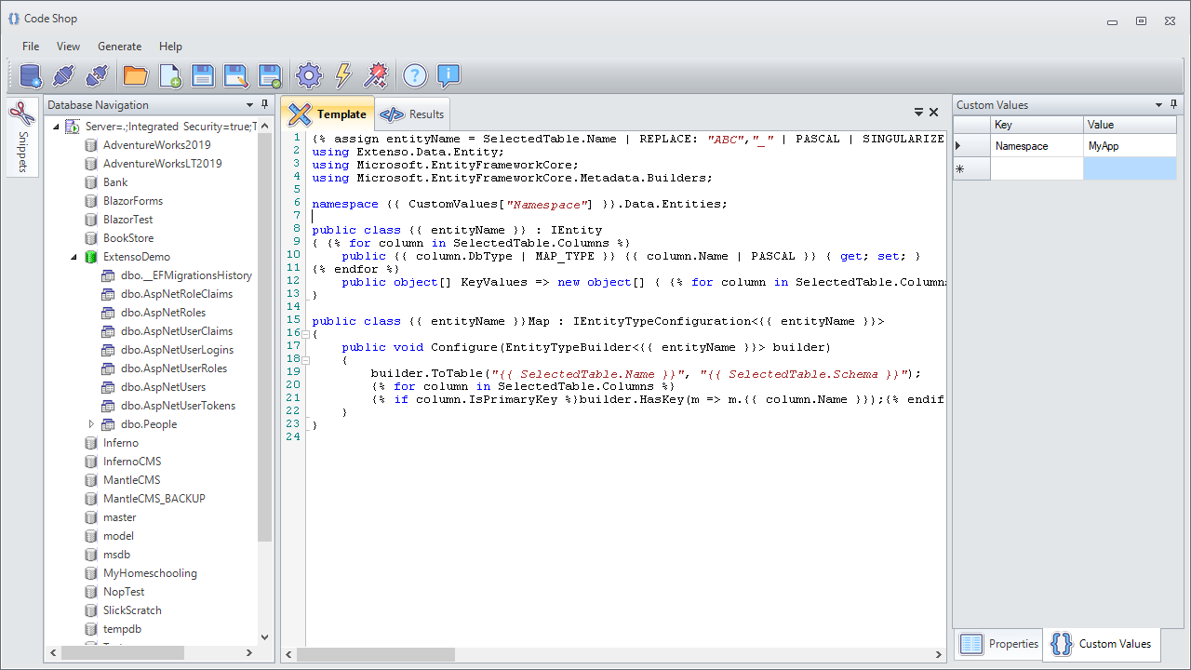Open the gear settings toolbar icon

(308, 75)
